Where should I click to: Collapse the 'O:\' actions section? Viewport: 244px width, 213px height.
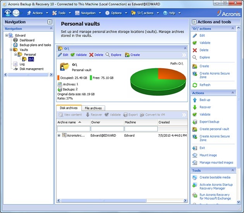pyautogui.click(x=233, y=29)
